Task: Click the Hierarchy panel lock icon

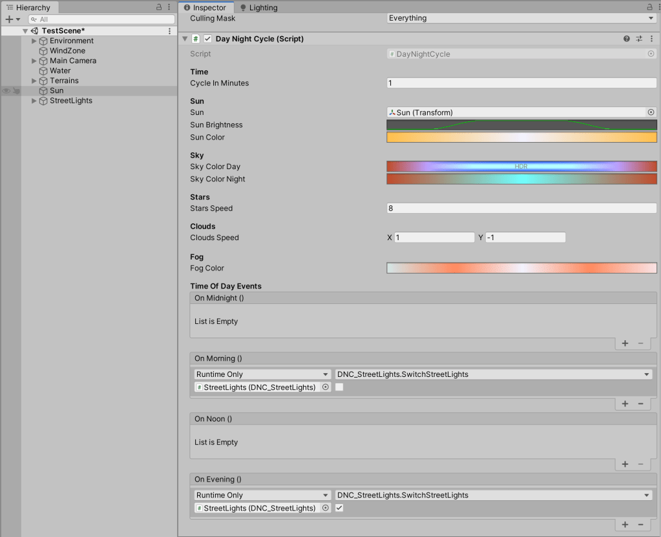Action: coord(159,7)
